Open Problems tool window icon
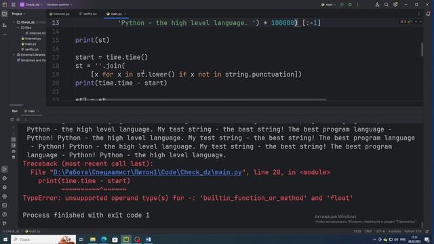This screenshot has height=244, width=434. click(5, 214)
